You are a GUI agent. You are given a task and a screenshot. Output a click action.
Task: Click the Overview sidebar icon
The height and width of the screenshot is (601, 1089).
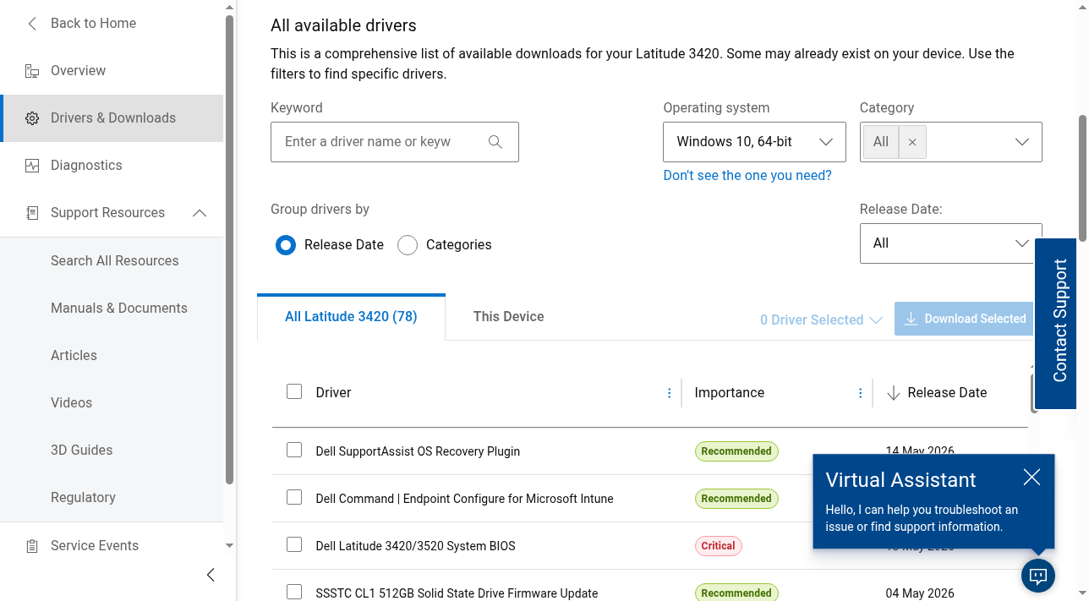(x=32, y=71)
